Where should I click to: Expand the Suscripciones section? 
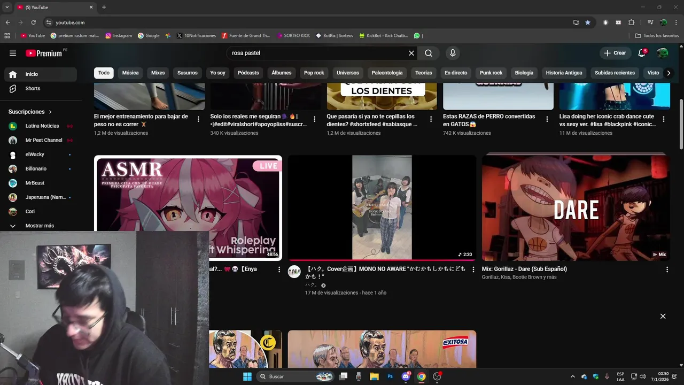point(30,112)
